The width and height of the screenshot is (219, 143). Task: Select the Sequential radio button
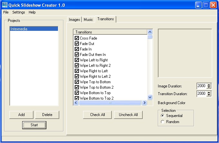pyautogui.click(x=162, y=116)
